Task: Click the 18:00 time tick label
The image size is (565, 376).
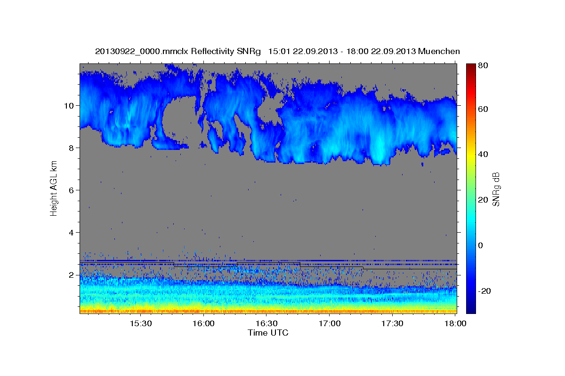Action: click(455, 324)
